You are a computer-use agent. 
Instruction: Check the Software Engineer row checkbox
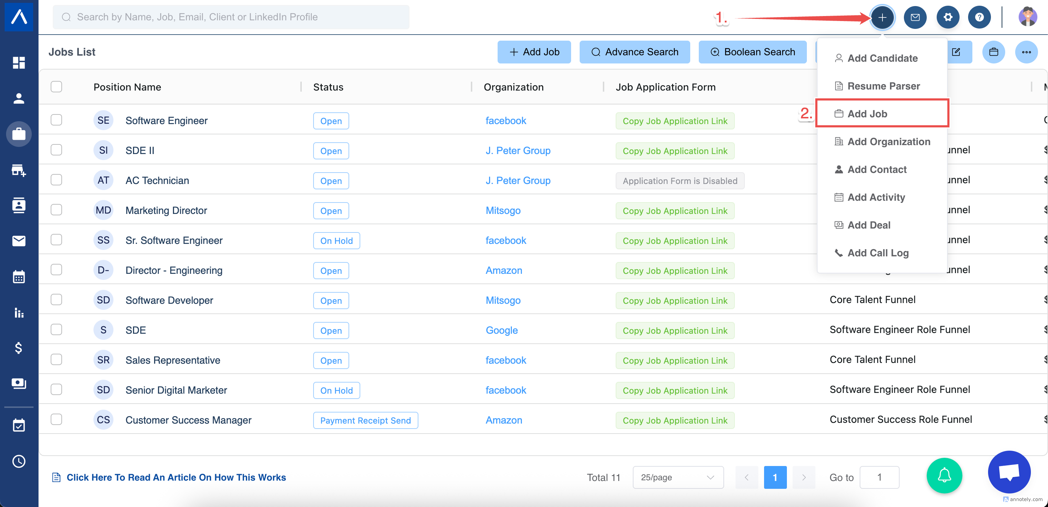coord(56,120)
